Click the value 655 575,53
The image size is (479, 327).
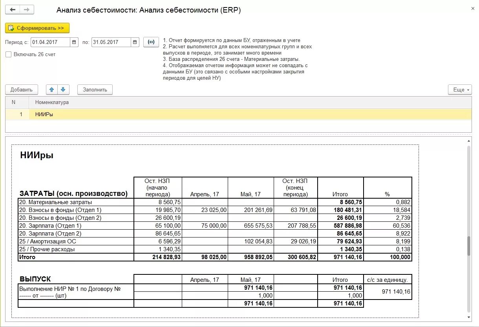pyautogui.click(x=258, y=226)
